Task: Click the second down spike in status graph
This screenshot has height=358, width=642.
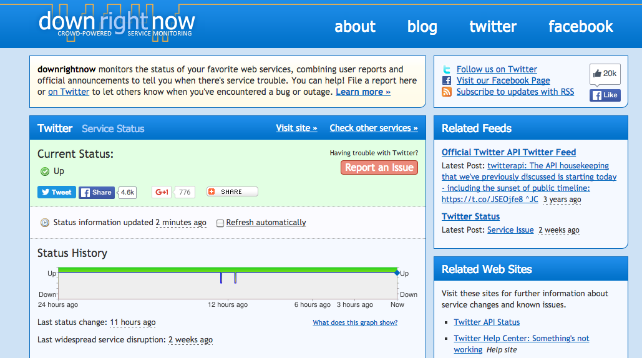Action: [235, 278]
